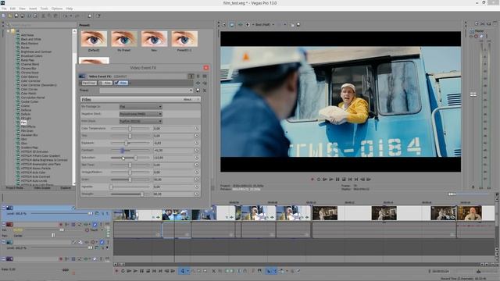
Task: Click the record button under preview
Action: click(x=312, y=180)
